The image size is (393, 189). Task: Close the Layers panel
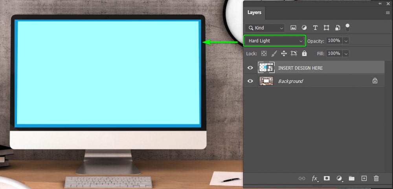[388, 4]
